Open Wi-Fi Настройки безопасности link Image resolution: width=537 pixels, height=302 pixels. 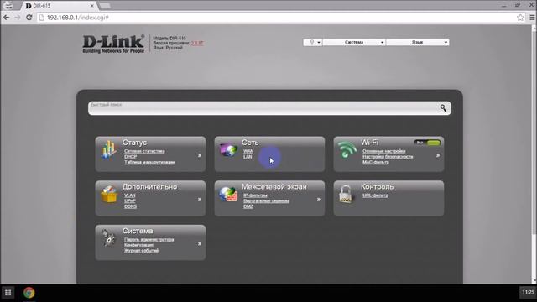click(x=388, y=157)
